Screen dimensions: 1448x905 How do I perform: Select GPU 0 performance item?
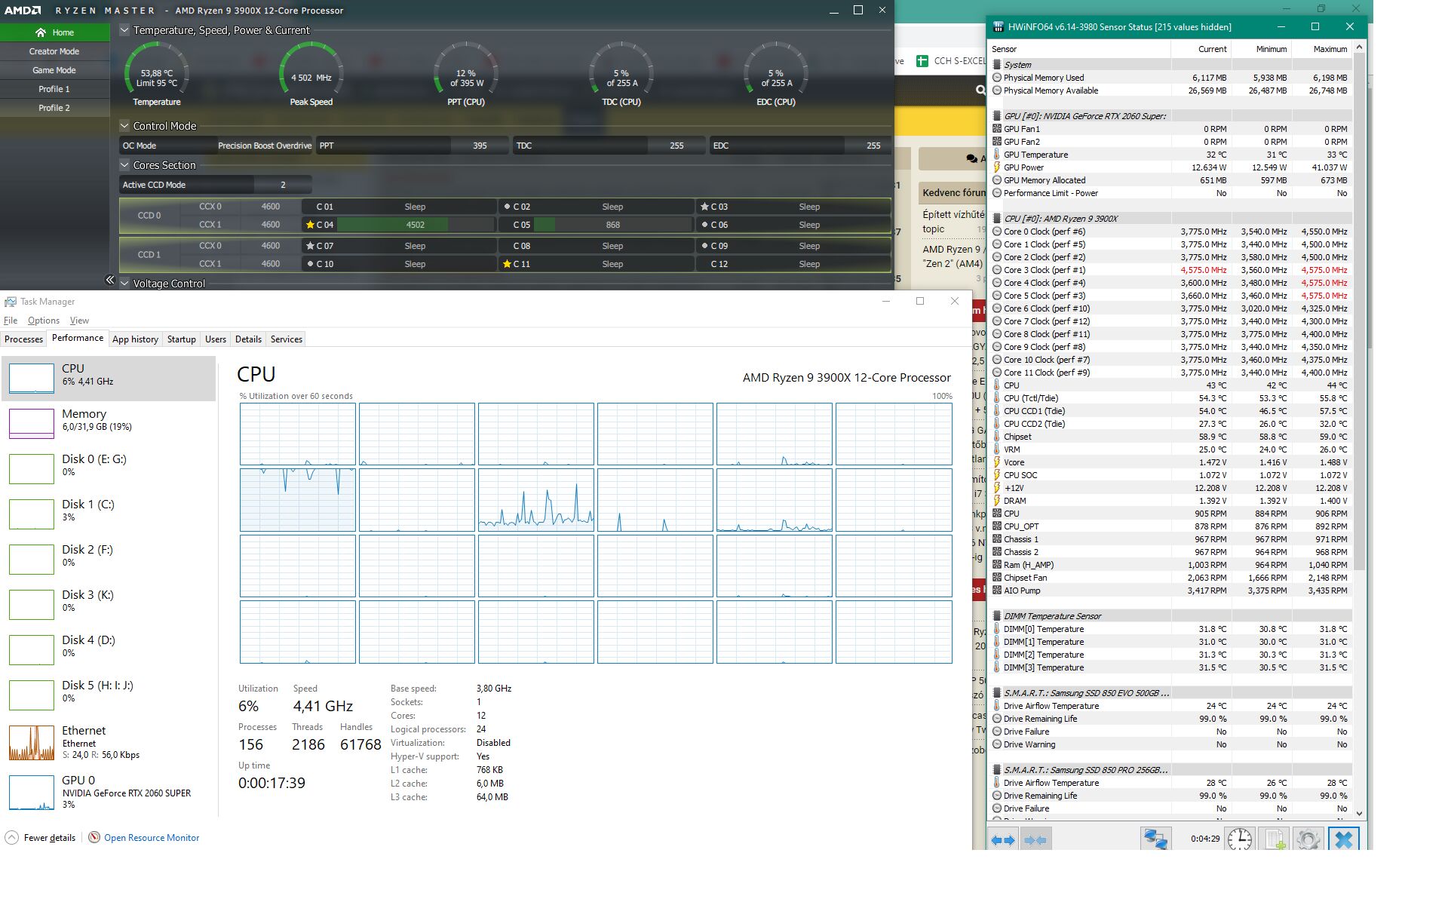(x=109, y=791)
